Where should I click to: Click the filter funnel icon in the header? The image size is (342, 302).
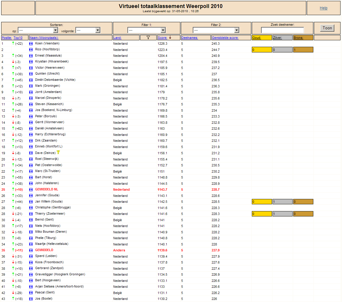(x=148, y=38)
